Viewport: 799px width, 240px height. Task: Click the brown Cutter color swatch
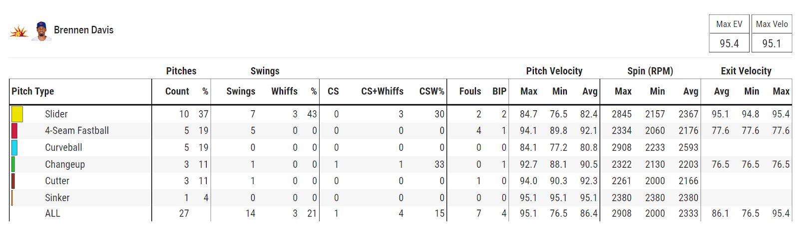[x=13, y=181]
